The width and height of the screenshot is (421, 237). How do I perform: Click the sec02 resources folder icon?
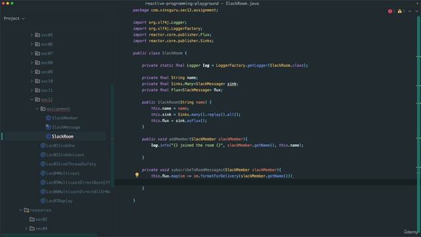point(32,219)
